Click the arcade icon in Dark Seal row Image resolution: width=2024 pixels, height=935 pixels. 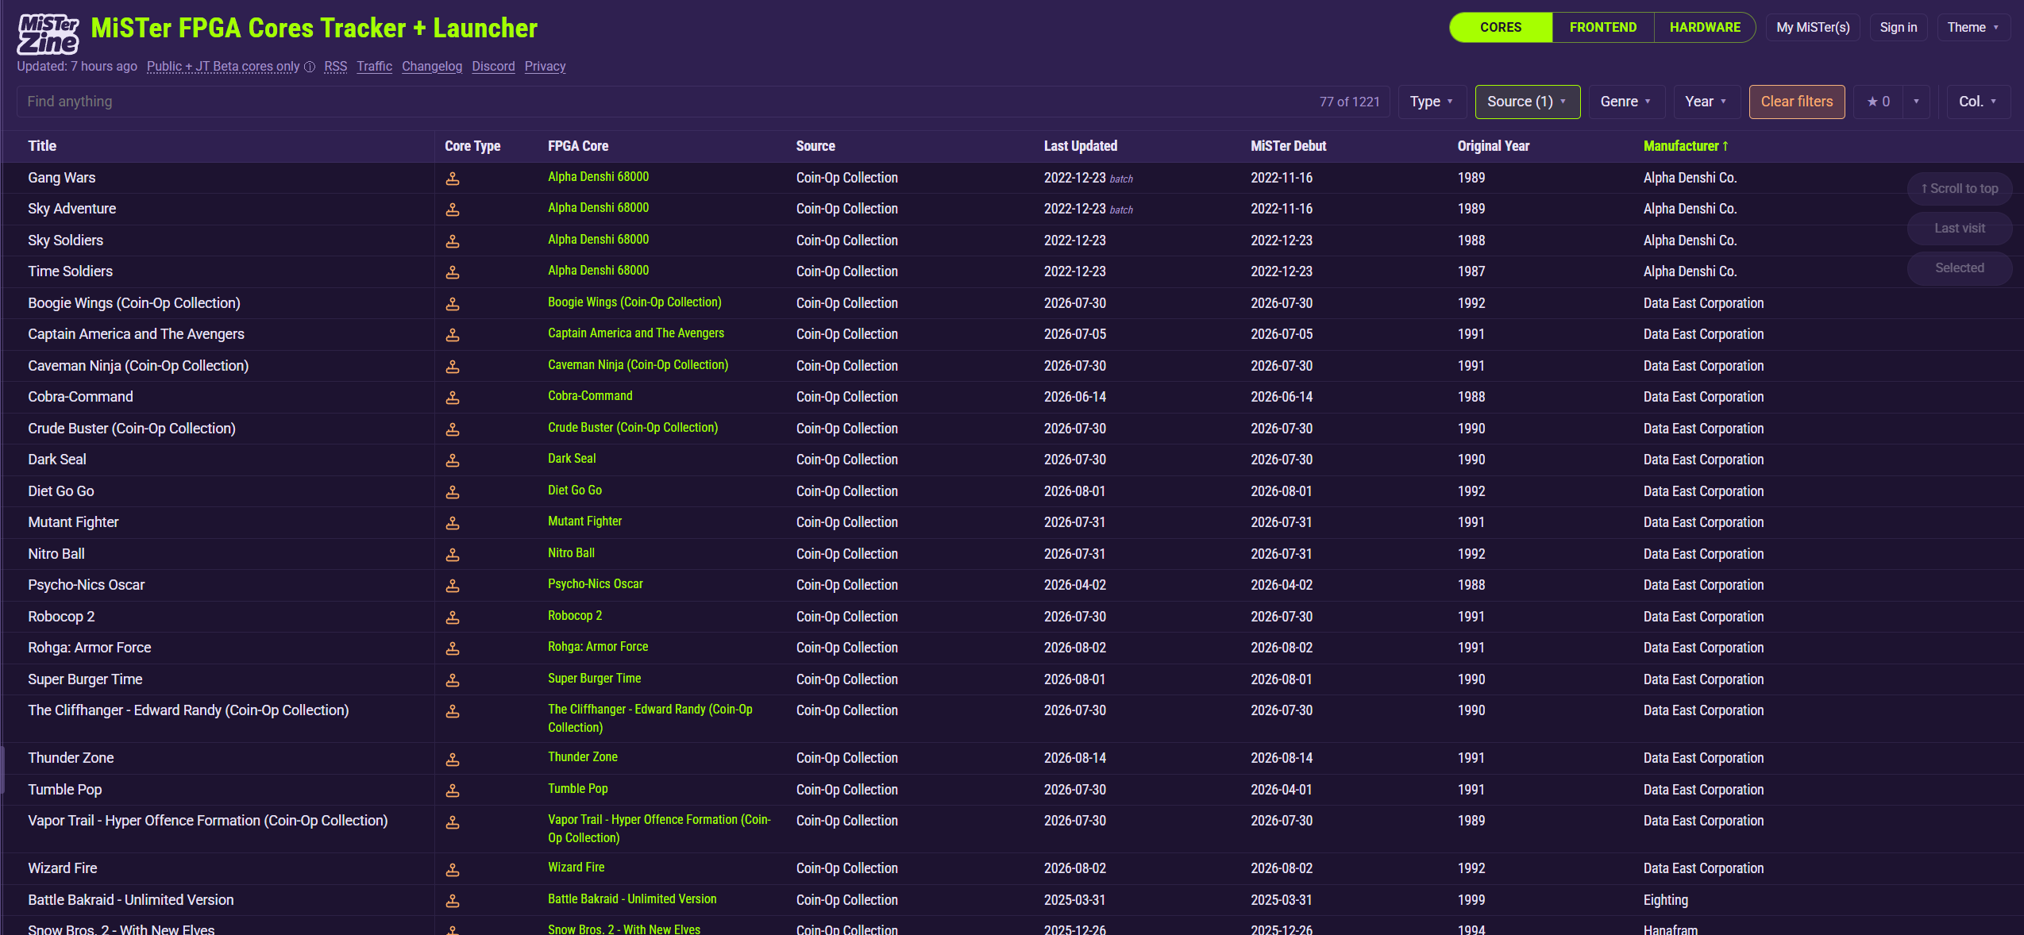pos(453,460)
